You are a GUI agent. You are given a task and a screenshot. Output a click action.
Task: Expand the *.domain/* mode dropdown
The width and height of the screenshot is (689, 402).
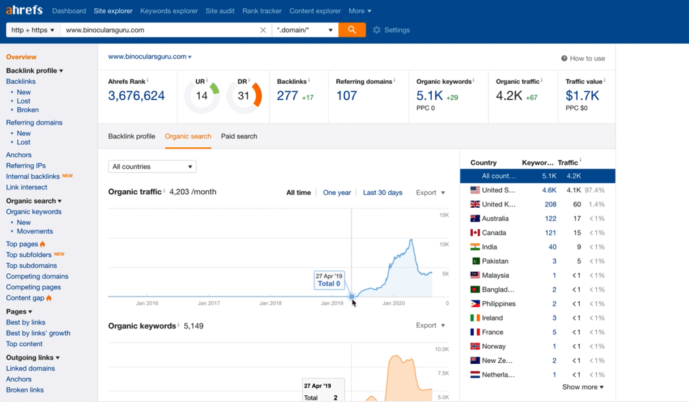(x=304, y=30)
